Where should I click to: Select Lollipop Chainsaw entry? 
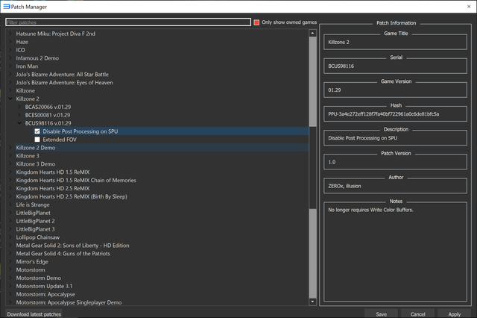38,237
